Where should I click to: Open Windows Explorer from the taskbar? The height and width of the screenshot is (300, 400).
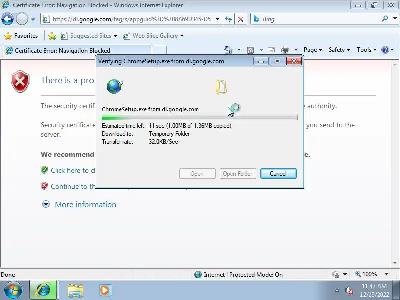(75, 290)
